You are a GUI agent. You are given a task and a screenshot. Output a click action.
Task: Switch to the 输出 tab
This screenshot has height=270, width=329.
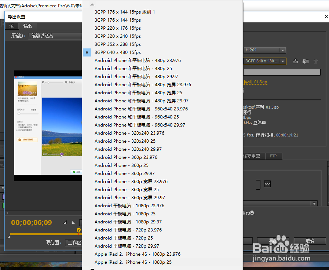click(28, 26)
